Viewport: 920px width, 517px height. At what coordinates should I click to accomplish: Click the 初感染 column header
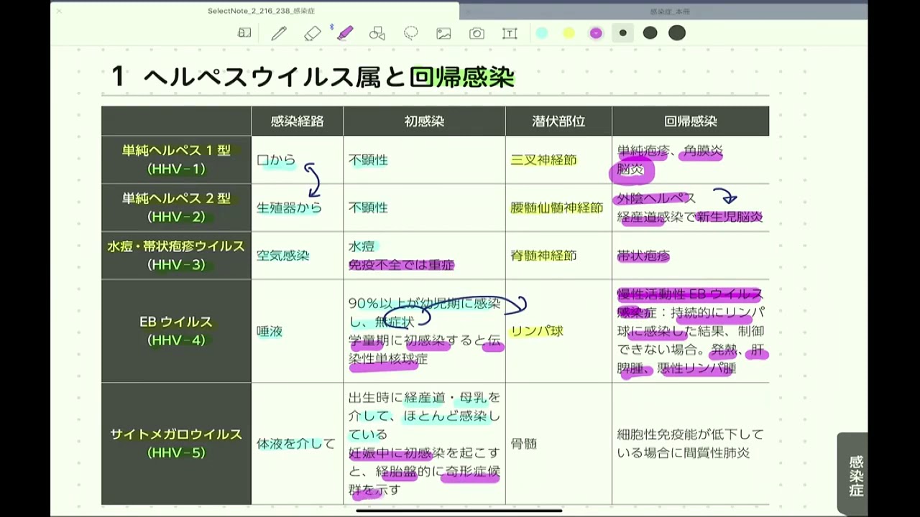click(424, 121)
